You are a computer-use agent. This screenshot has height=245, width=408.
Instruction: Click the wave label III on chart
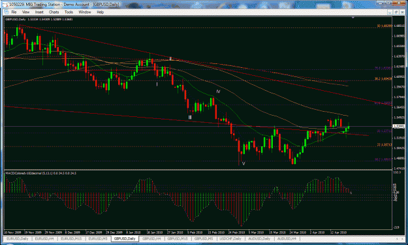(190, 117)
